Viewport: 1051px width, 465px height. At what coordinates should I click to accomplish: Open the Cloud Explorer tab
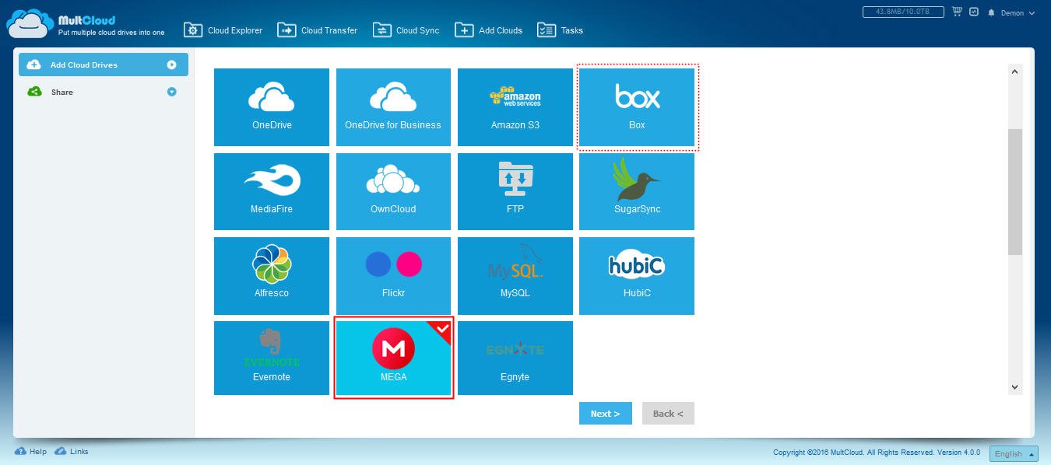pos(223,30)
